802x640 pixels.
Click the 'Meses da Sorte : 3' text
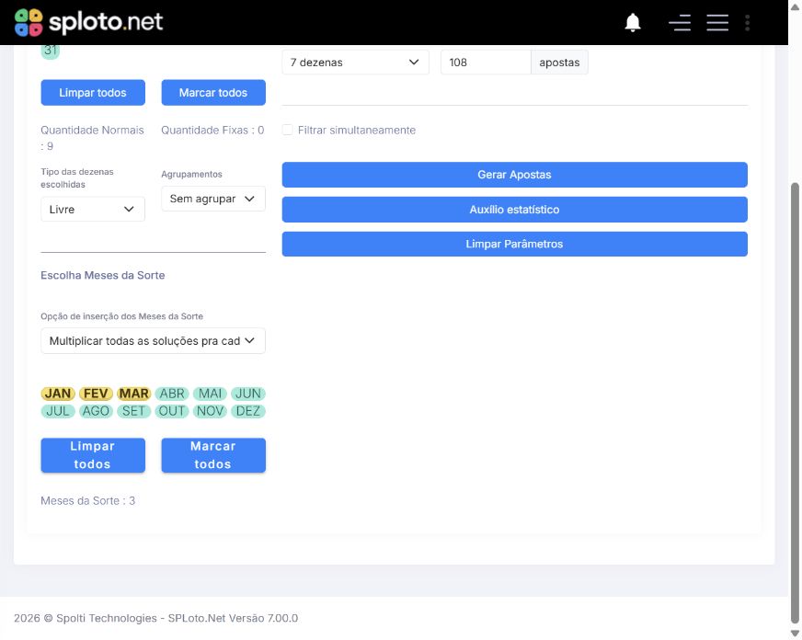pyautogui.click(x=88, y=500)
